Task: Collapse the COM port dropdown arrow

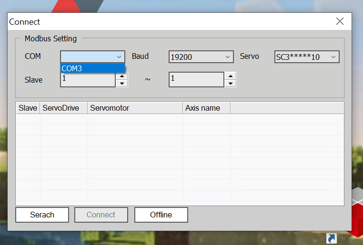Action: click(119, 57)
